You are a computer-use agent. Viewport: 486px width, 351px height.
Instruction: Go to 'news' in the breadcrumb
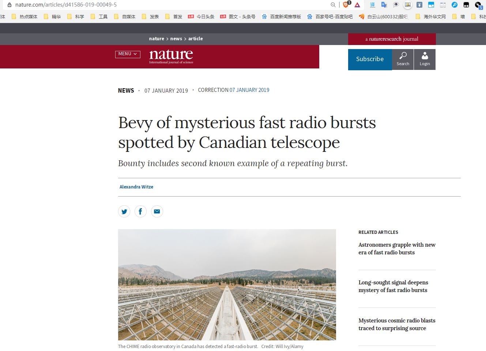pyautogui.click(x=176, y=39)
